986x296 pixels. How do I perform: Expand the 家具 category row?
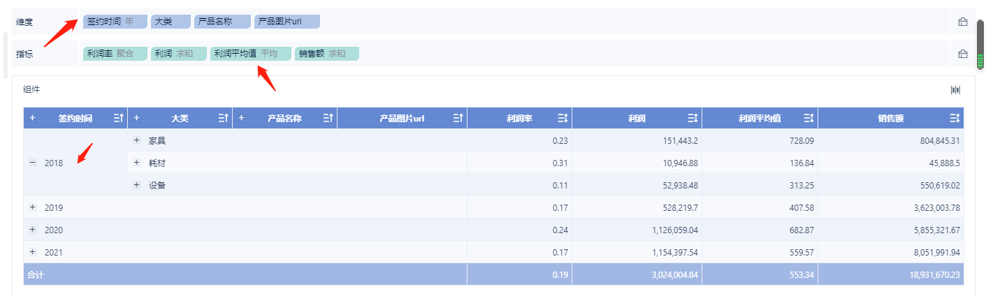click(x=137, y=140)
